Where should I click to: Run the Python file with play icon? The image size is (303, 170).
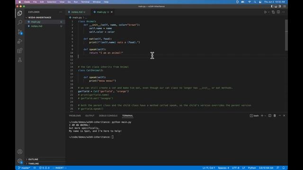[x=265, y=12]
